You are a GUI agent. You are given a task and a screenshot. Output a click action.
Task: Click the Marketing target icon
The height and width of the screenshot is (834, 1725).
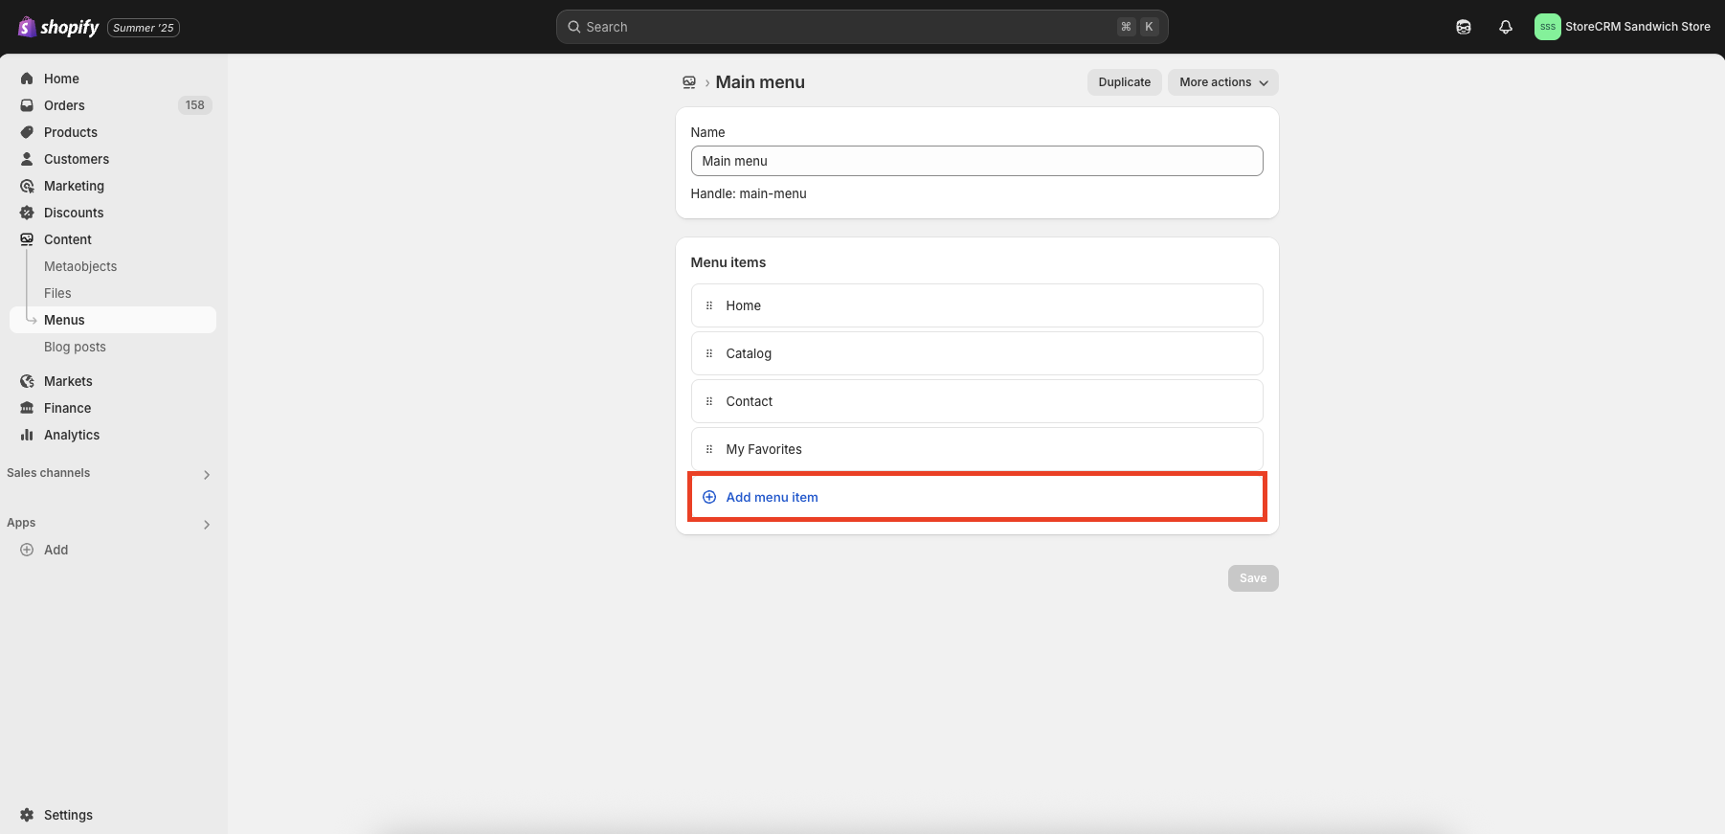pos(27,186)
